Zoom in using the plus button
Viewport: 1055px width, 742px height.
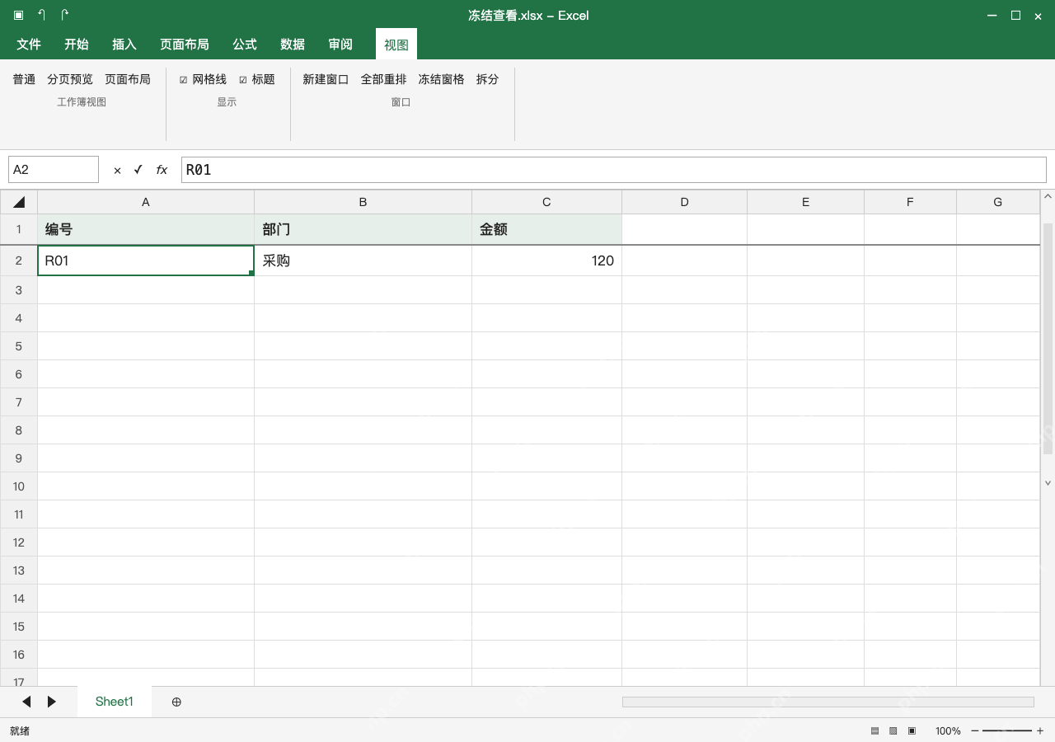[x=1040, y=730]
